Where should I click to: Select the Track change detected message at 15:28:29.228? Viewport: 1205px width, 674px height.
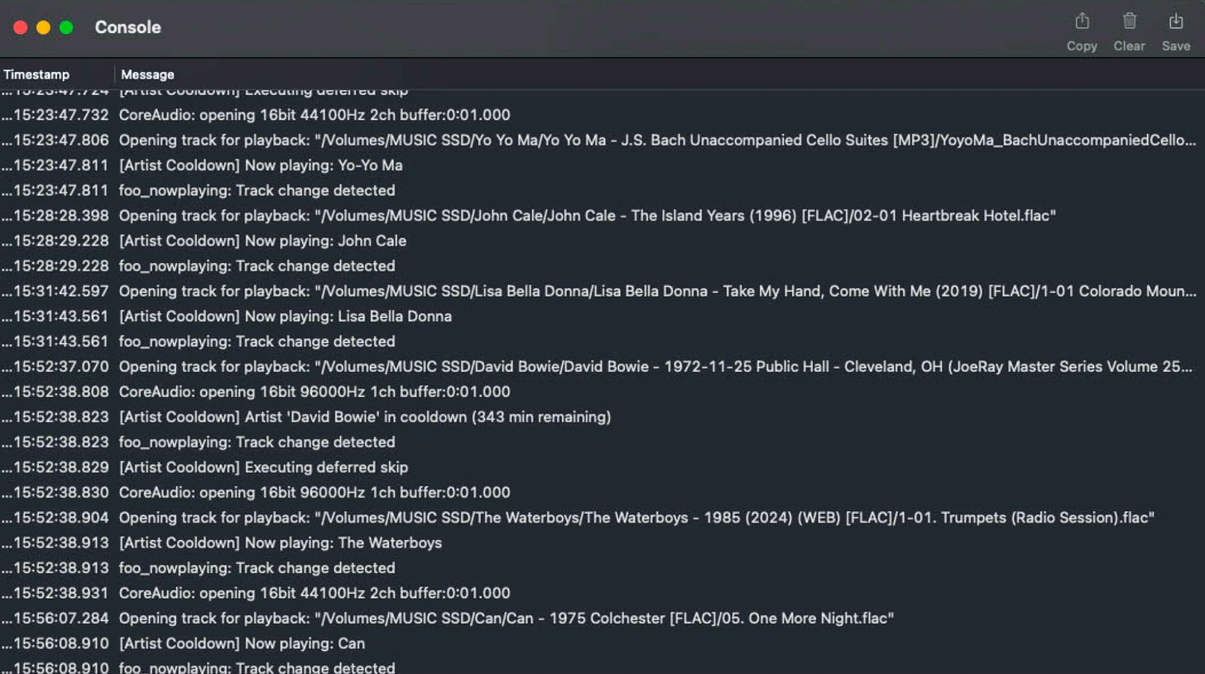(257, 266)
